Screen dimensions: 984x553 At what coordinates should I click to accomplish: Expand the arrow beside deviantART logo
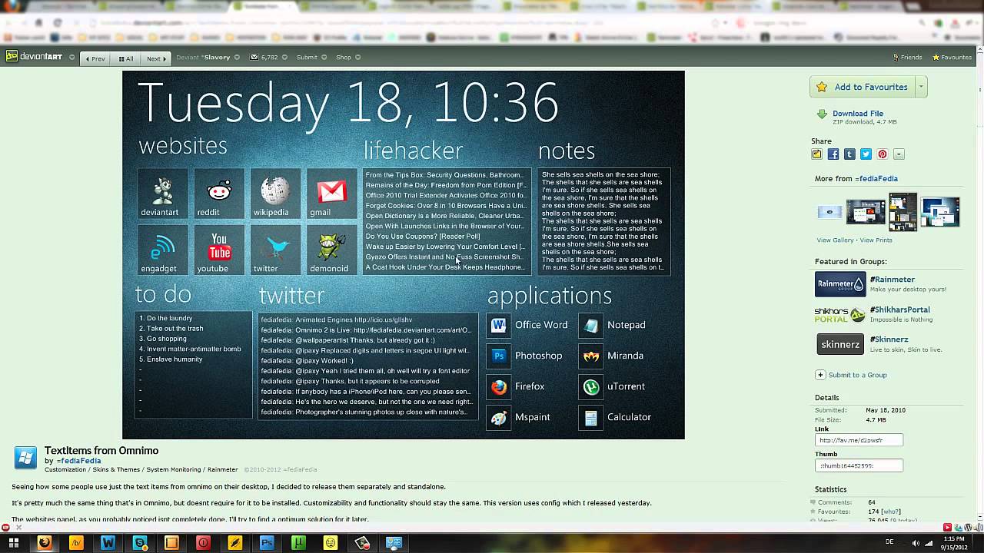click(72, 58)
